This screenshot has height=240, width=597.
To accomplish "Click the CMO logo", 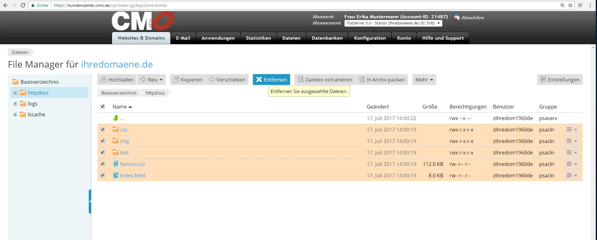I will [x=143, y=21].
